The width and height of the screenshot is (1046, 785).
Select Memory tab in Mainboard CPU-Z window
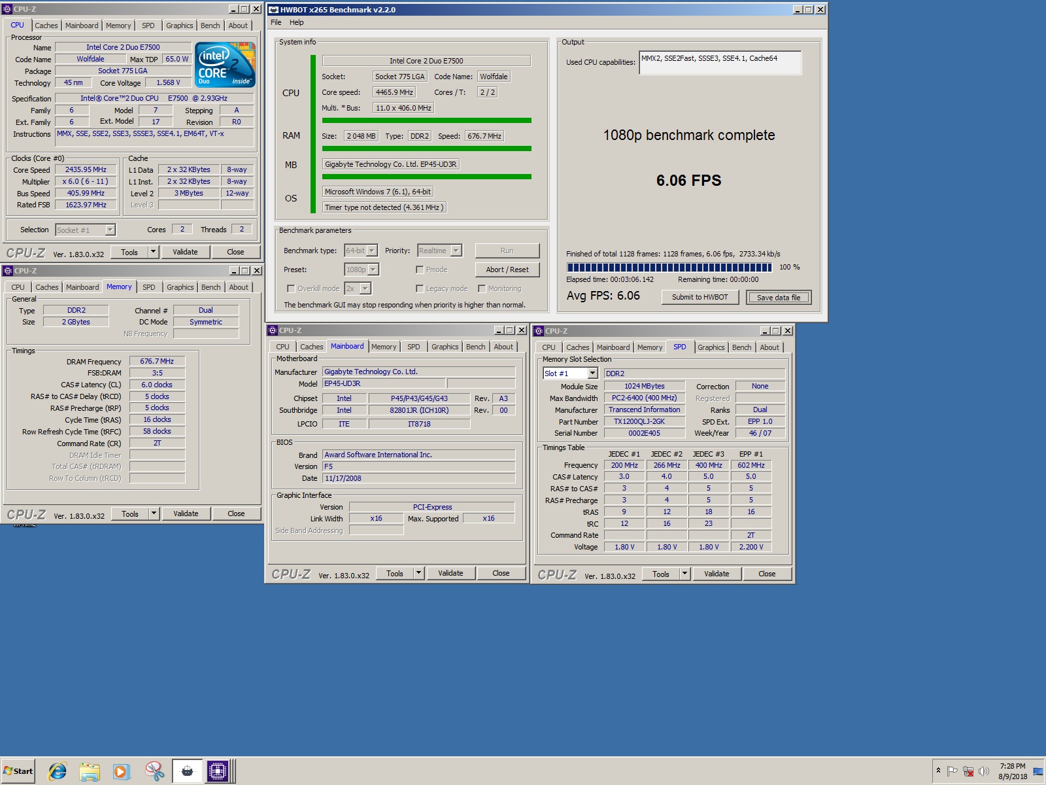[384, 347]
